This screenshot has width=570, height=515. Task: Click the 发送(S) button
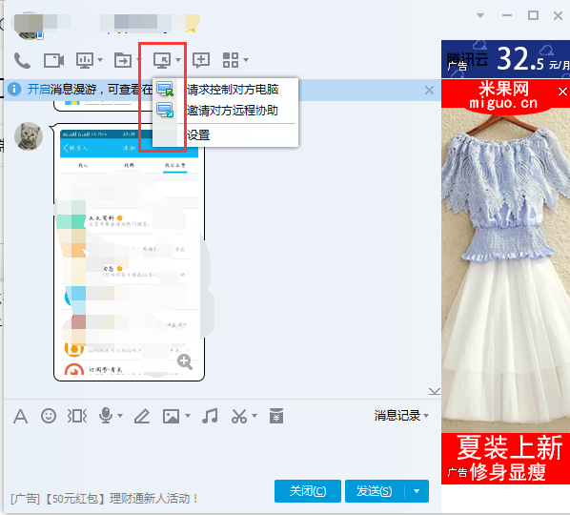pyautogui.click(x=375, y=491)
